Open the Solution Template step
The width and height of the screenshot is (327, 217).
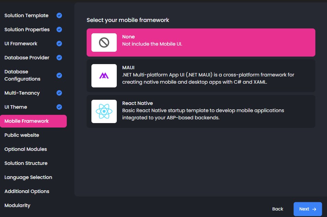coord(26,15)
